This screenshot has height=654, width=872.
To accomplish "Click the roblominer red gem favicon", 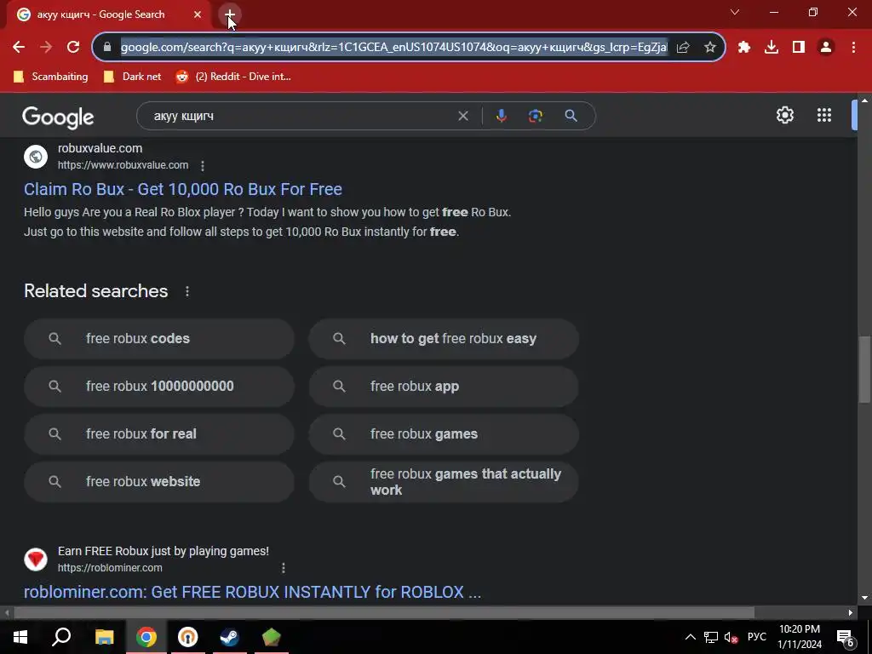I will pyautogui.click(x=36, y=559).
